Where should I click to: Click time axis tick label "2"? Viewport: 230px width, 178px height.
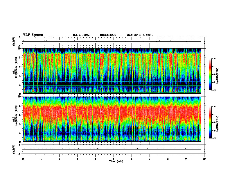point(59,159)
